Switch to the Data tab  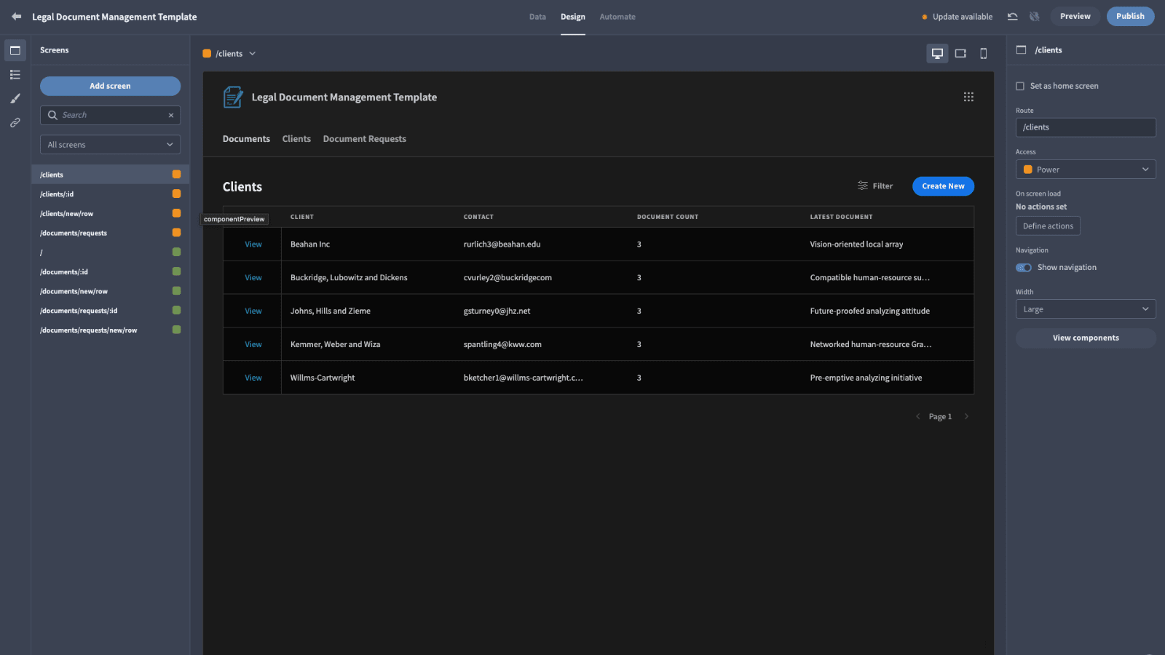(x=537, y=17)
